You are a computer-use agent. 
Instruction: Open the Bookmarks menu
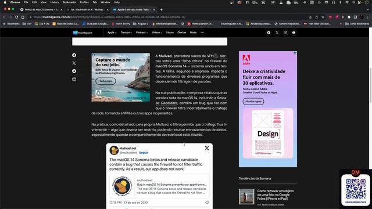69,2
